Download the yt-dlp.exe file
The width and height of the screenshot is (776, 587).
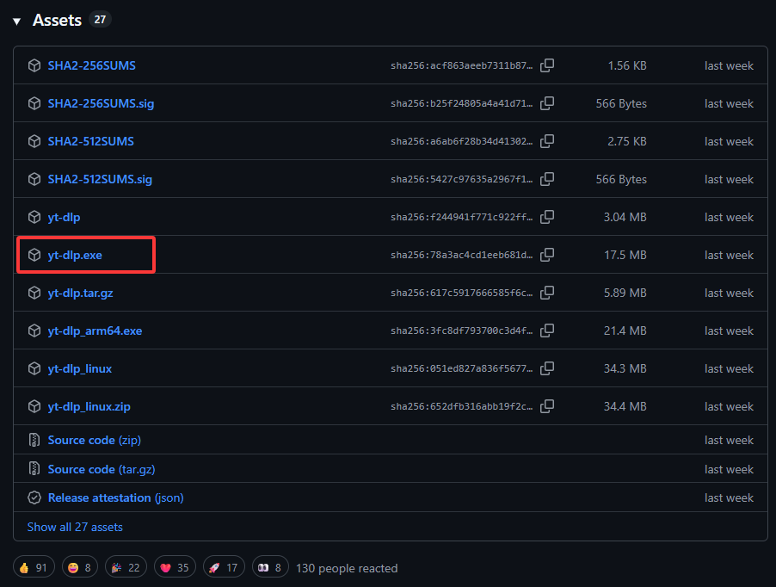(75, 255)
